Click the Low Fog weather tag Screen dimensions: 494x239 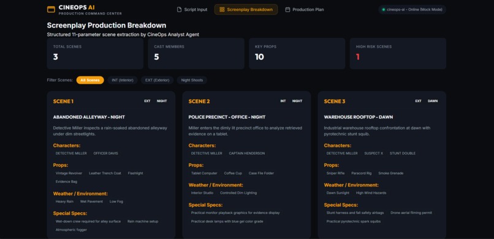[x=116, y=201]
